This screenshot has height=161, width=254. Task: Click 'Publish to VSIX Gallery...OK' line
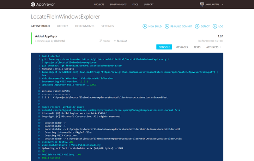pos(61,155)
